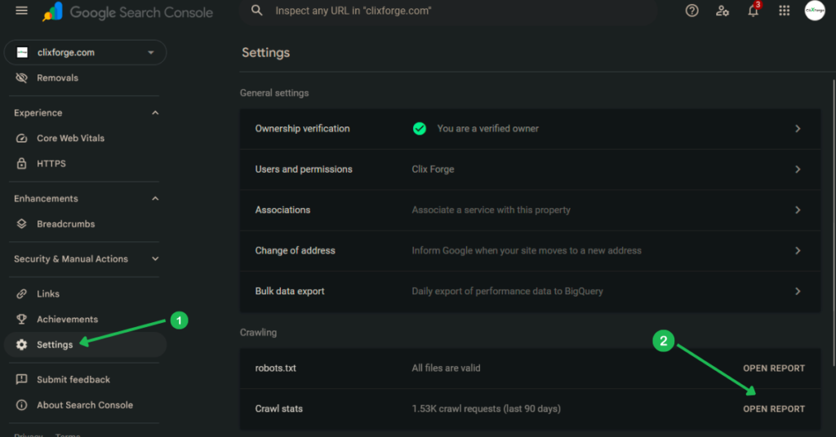836x437 pixels.
Task: Open the HTTPS report
Action: point(51,163)
